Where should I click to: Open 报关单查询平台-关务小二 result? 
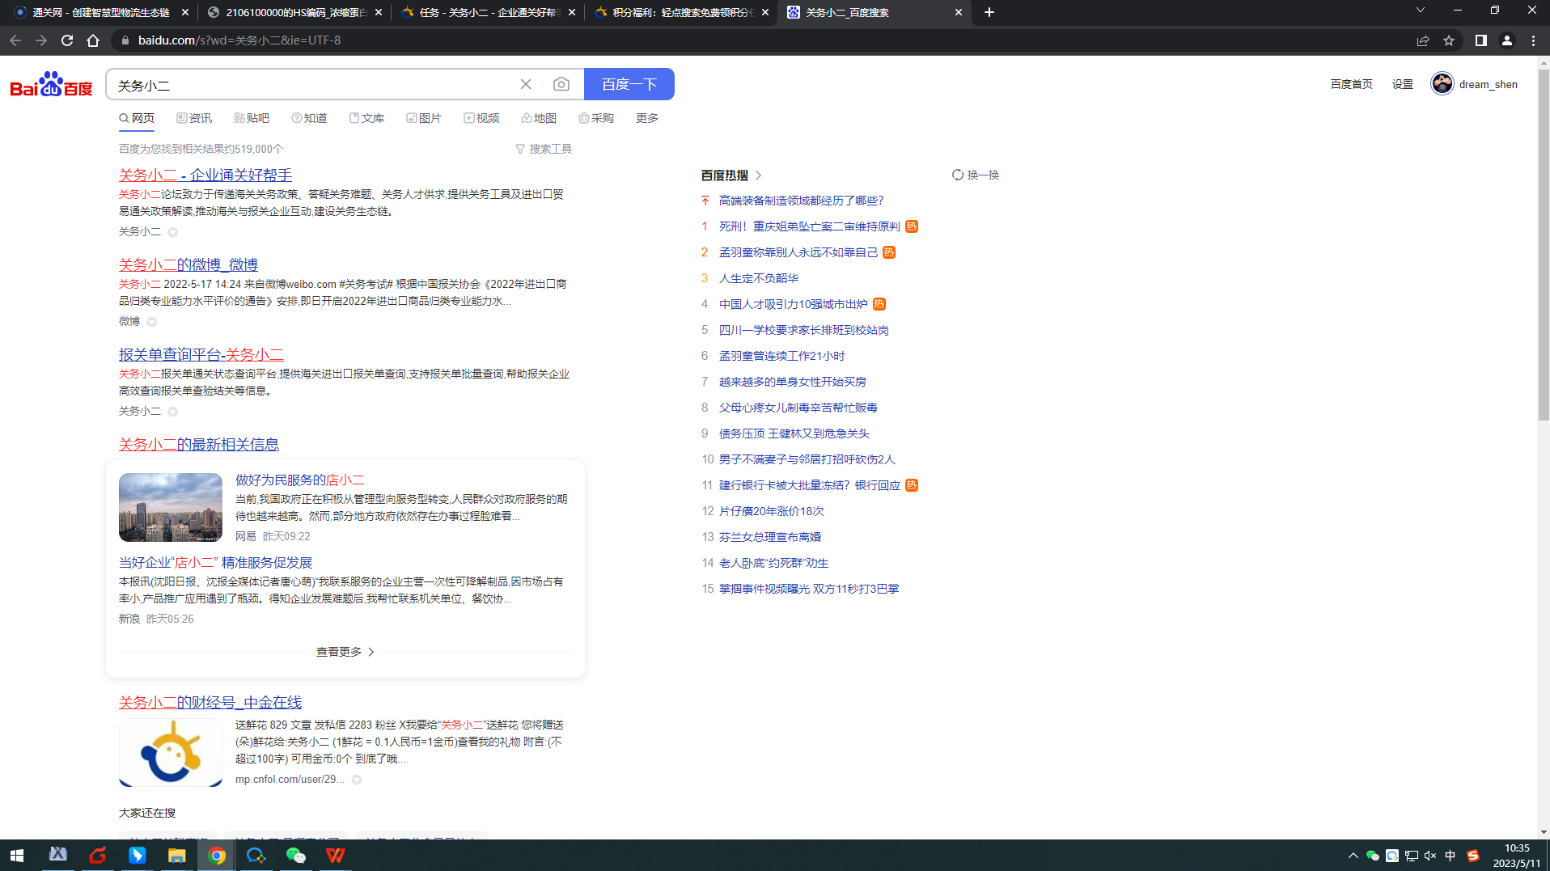[x=201, y=354]
